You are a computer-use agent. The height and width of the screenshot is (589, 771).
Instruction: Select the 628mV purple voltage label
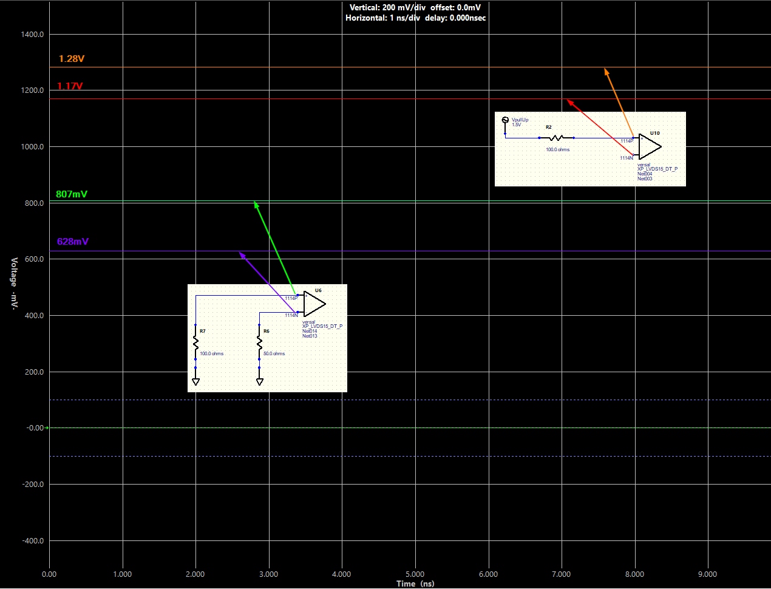coord(72,241)
